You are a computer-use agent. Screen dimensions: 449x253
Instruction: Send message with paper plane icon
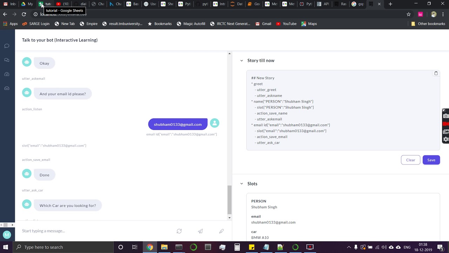(200, 231)
